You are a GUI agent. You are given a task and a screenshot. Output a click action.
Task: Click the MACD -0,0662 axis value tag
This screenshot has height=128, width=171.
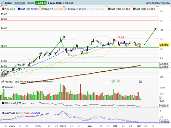click(x=164, y=122)
